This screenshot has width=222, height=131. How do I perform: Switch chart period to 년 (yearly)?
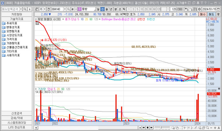[111, 9]
